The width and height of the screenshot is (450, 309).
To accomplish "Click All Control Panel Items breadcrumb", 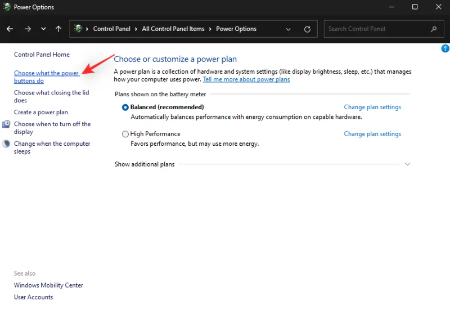I will (173, 29).
